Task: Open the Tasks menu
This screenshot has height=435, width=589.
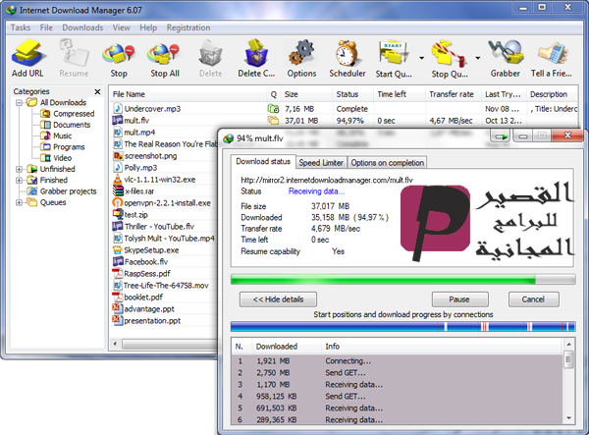Action: pyautogui.click(x=21, y=27)
